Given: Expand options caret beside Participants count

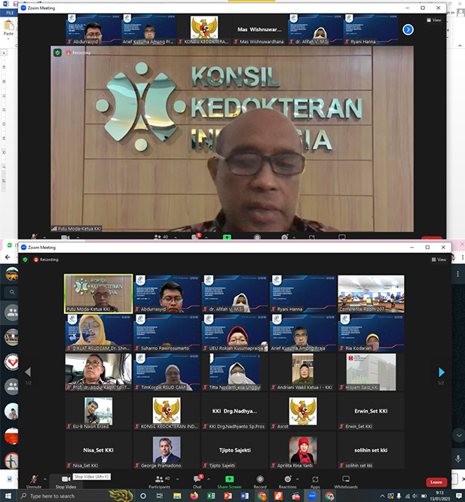Looking at the screenshot, I should pos(178,479).
